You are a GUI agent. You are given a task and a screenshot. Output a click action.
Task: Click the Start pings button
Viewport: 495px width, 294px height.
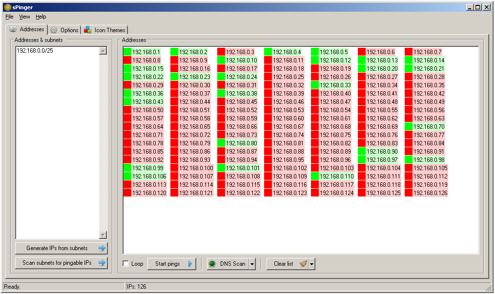coord(171,264)
